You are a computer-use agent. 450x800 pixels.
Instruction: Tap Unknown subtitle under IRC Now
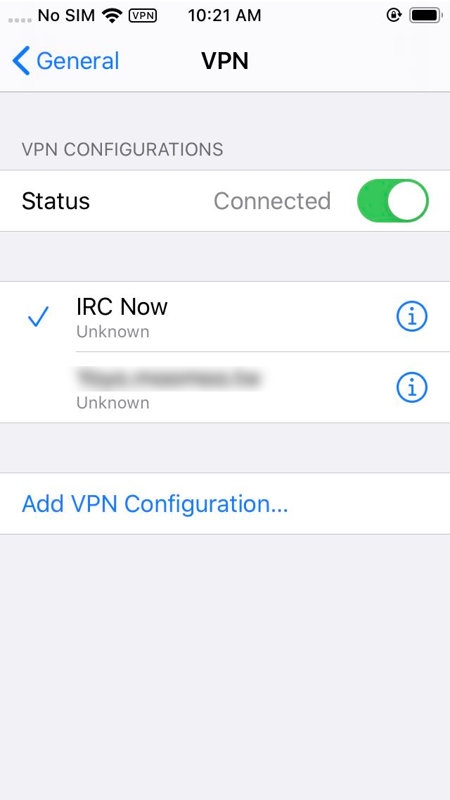[112, 332]
